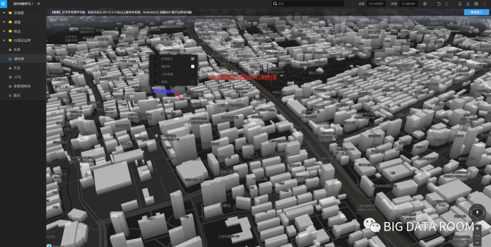Open the 标注 folder label

click(x=17, y=31)
